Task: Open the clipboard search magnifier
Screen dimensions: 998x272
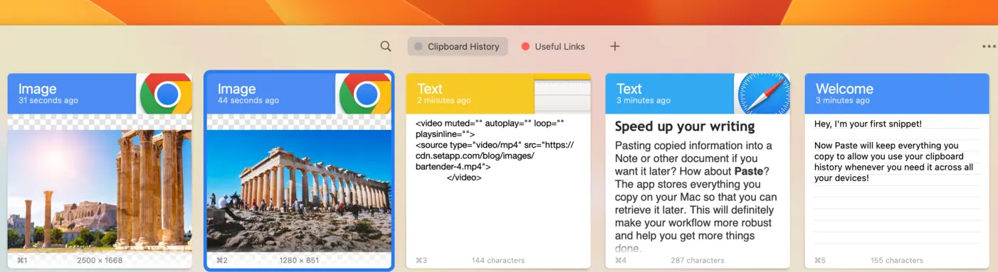Action: coord(385,46)
